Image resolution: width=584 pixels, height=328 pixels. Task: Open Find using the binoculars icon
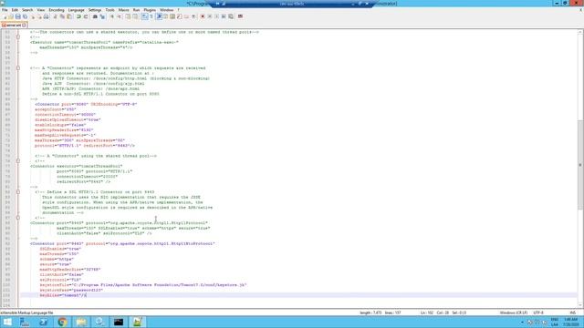(95, 16)
